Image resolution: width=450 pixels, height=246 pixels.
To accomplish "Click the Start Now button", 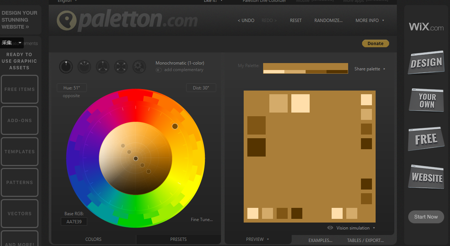I will (x=426, y=217).
